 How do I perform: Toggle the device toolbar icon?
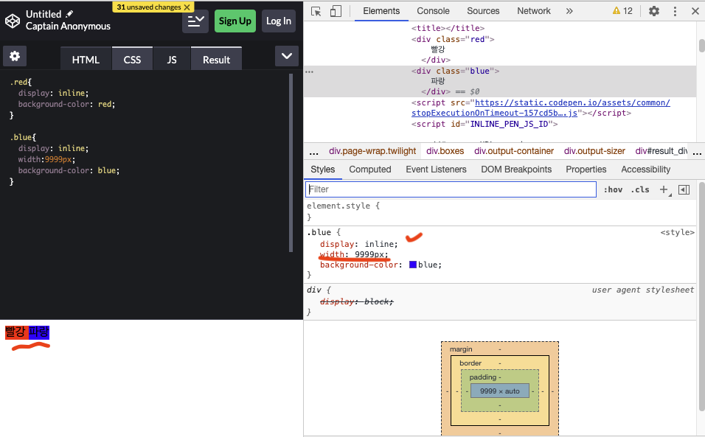(336, 11)
